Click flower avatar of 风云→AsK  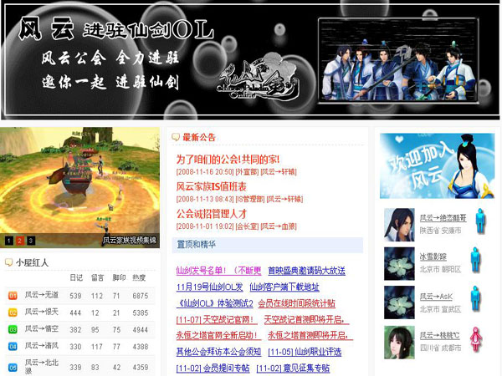coord(399,302)
